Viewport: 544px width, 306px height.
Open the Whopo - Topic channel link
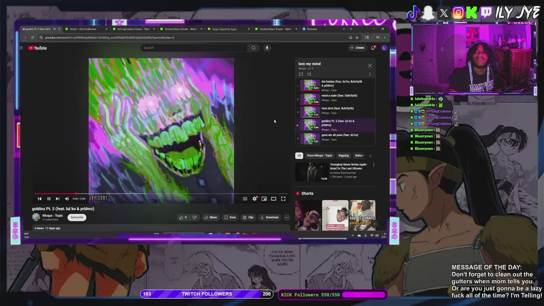tap(52, 215)
